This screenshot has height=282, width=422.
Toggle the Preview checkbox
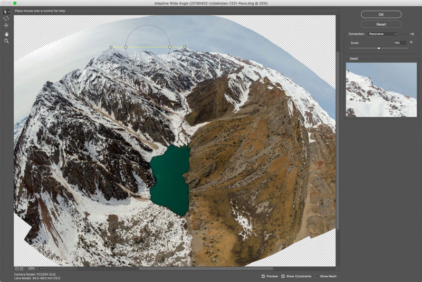[x=263, y=276]
